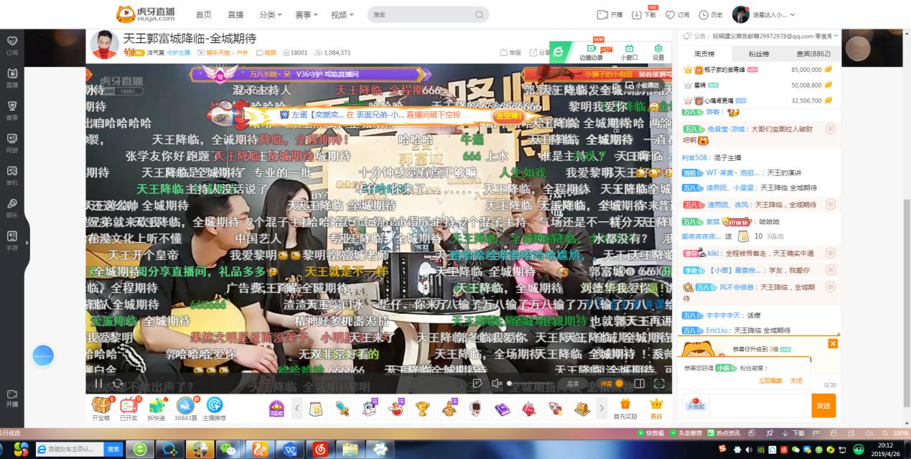The image size is (911, 459).
Task: Click the floating blue assistant ball
Action: click(43, 356)
